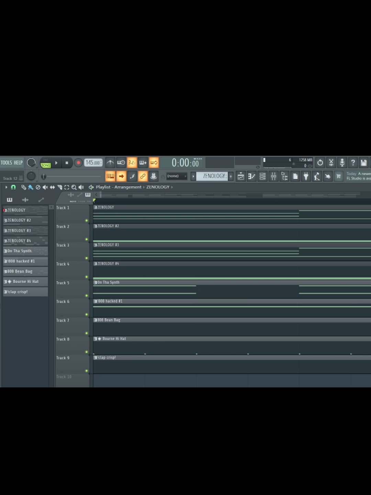This screenshot has height=495, width=371.
Task: Click the ZENOLOGY breadcrumb in Playlist title
Action: [x=158, y=187]
